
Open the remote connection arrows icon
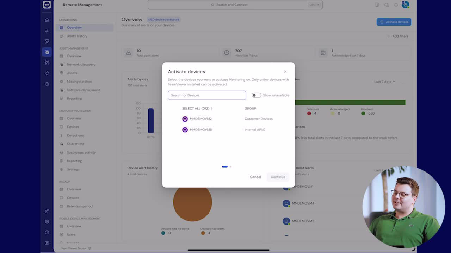click(47, 31)
